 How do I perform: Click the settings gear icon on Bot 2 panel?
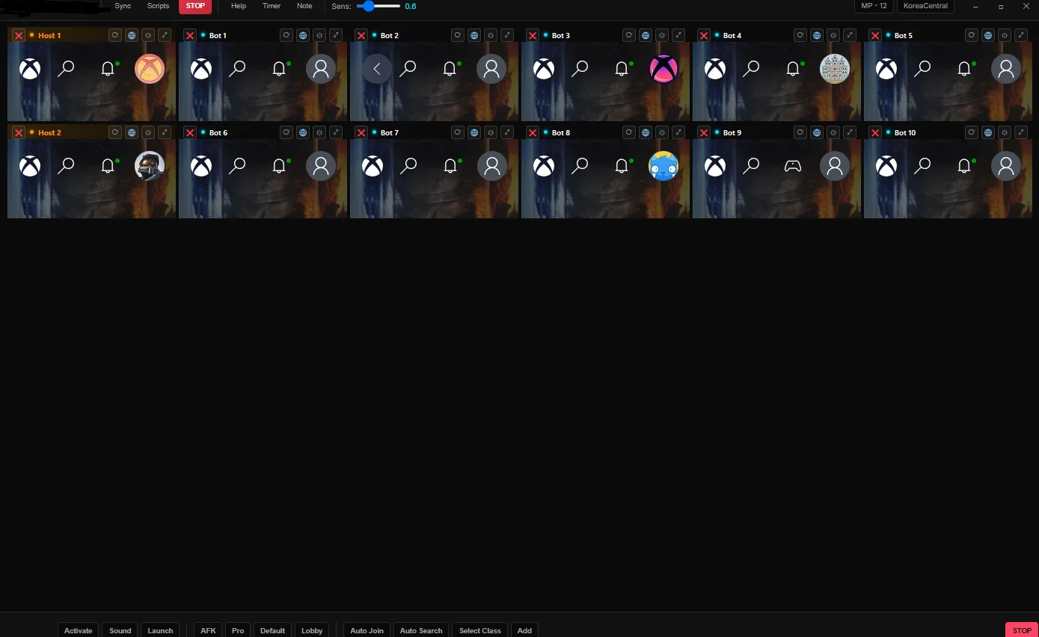pos(491,35)
